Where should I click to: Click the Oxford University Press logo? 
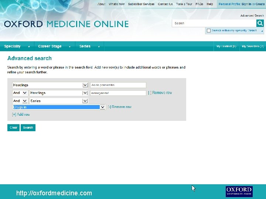[x=239, y=192]
